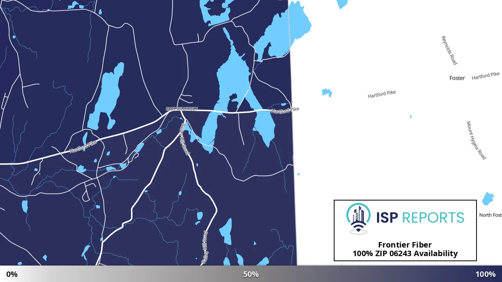Click the "Foster" town label

457,78
